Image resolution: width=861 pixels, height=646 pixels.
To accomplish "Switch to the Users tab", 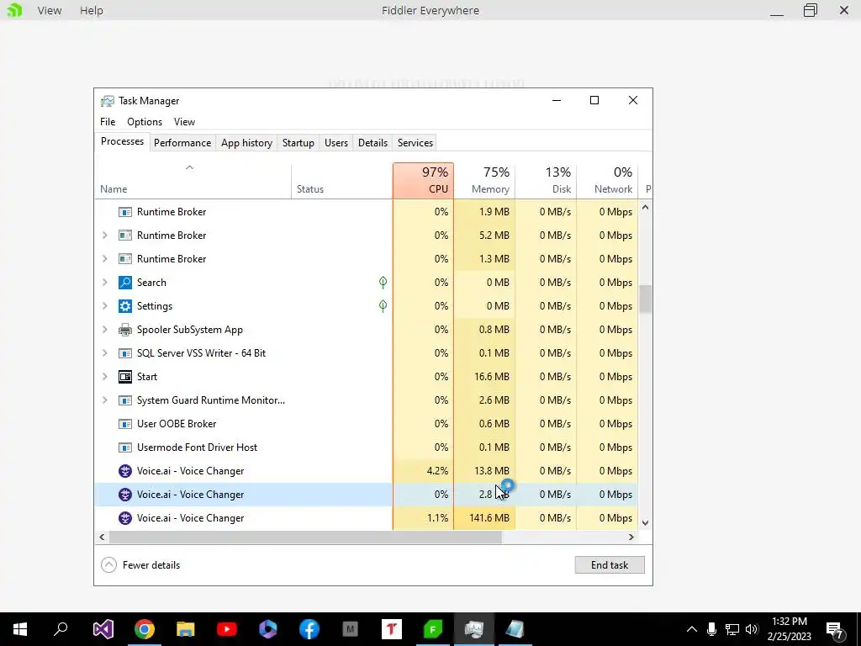I will tap(336, 143).
